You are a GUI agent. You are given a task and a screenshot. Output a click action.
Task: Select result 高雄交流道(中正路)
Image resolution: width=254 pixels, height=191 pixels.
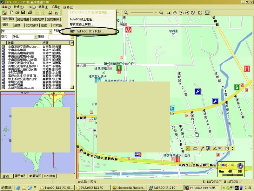[21, 63]
